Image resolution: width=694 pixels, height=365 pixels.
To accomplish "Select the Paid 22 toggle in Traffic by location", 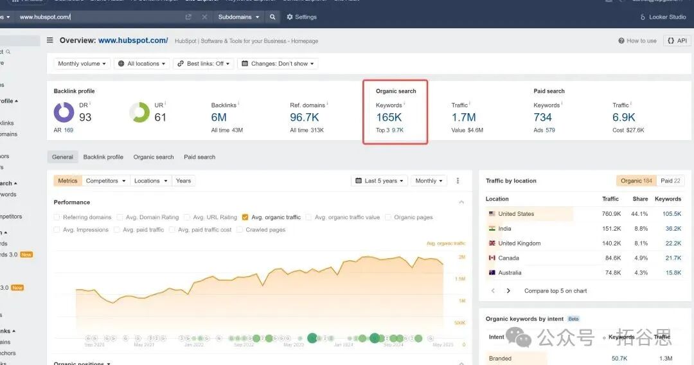I will tap(670, 181).
